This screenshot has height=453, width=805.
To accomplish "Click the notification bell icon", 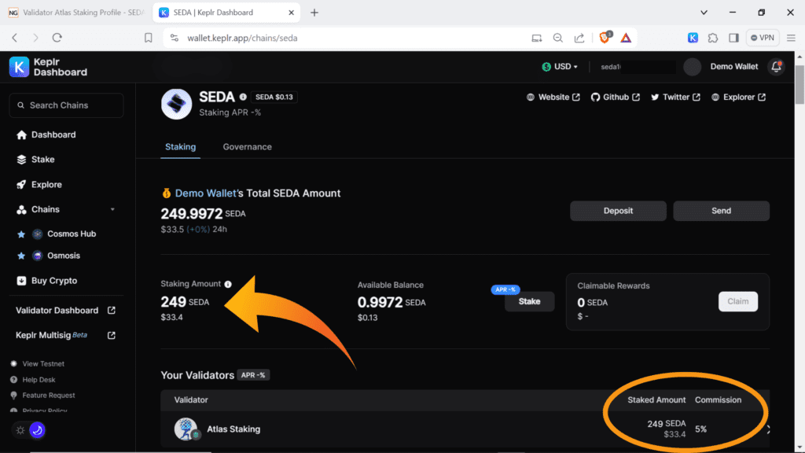I will pos(776,67).
